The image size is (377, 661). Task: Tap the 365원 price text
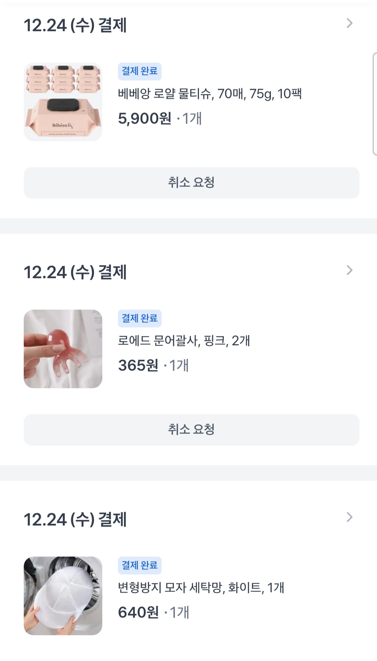tap(138, 365)
